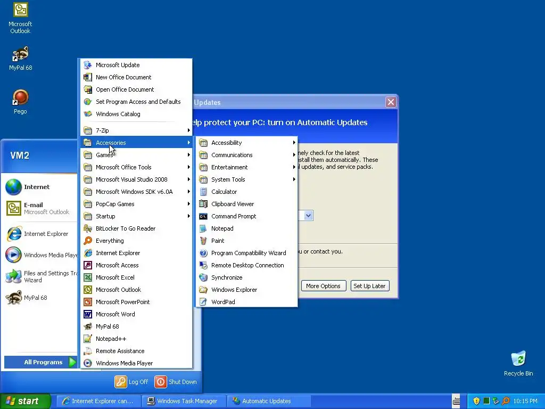Image resolution: width=545 pixels, height=409 pixels.
Task: Open Microsoft Word from programs list
Action: [x=136, y=314]
